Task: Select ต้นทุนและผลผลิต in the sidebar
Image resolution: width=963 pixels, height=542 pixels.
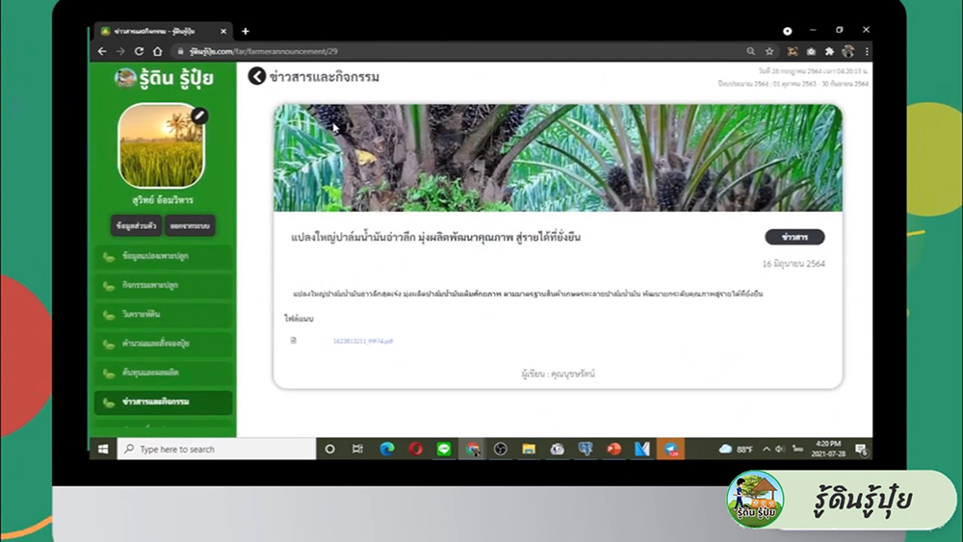Action: [x=163, y=373]
